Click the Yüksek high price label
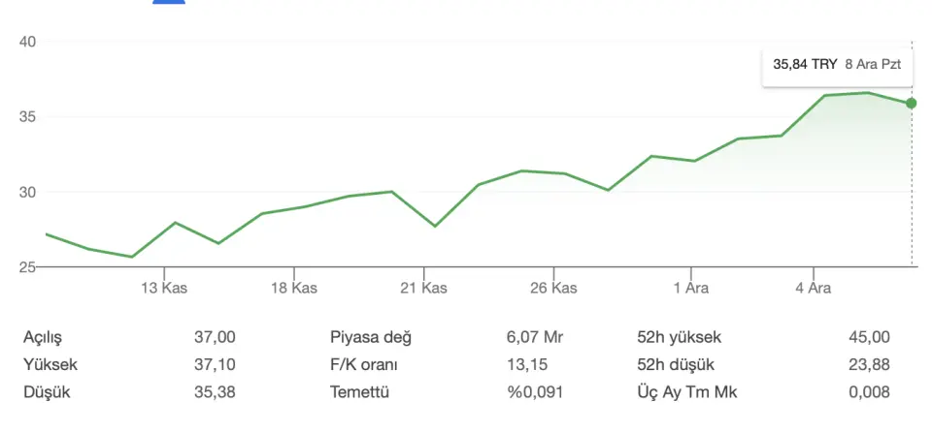 [x=50, y=365]
